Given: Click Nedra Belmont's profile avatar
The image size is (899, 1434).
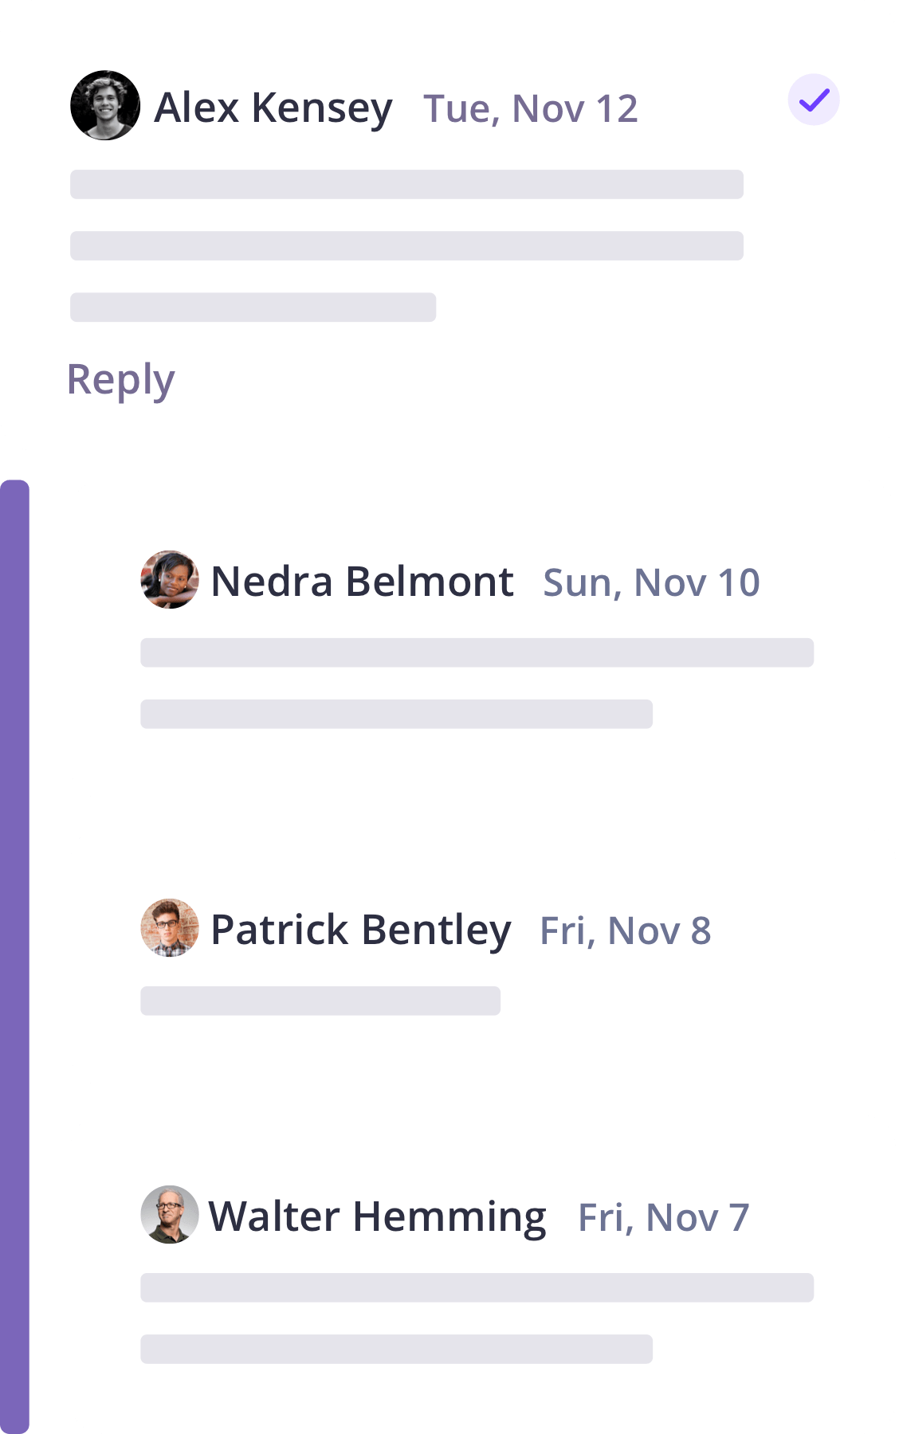Looking at the screenshot, I should point(170,580).
